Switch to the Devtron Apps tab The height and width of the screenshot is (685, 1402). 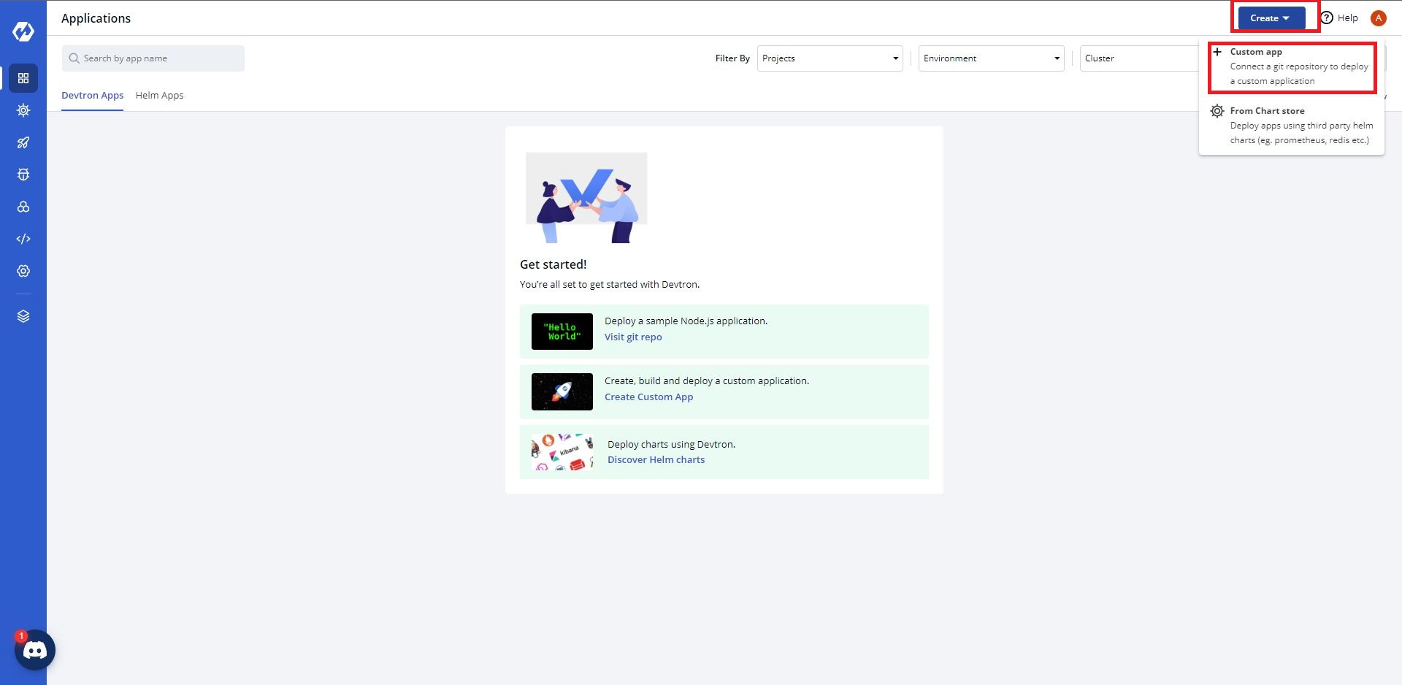pyautogui.click(x=92, y=96)
